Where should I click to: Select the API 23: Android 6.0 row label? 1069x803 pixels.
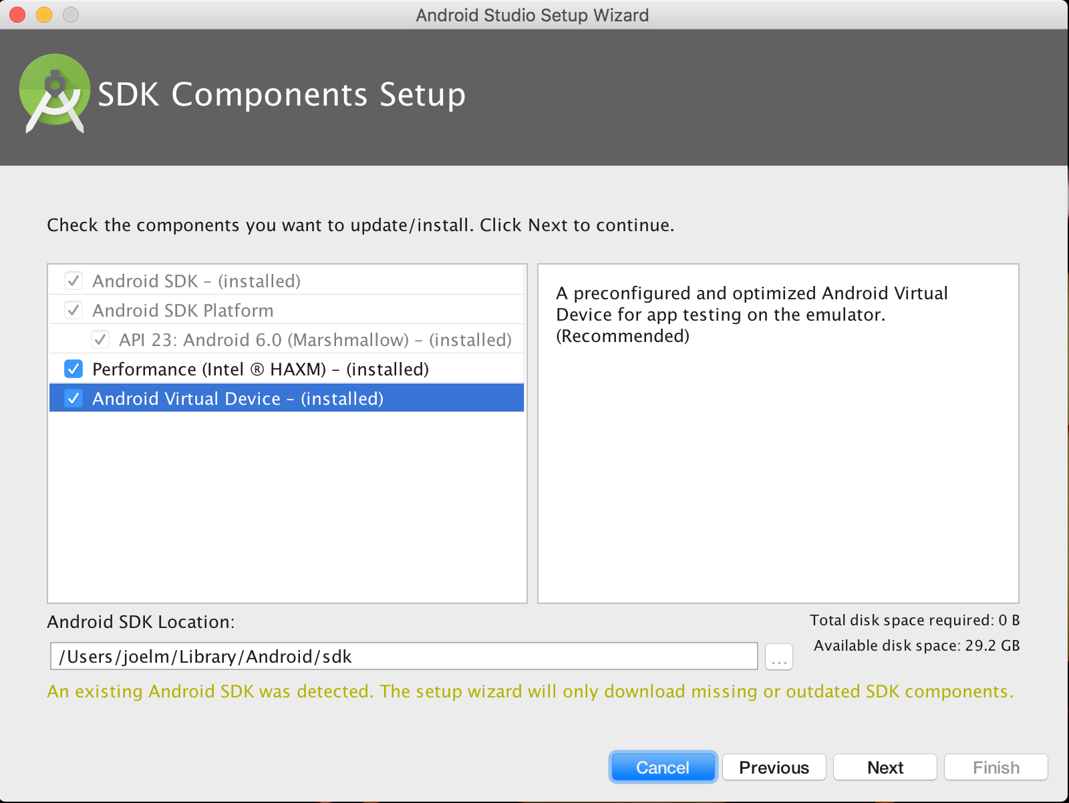pyautogui.click(x=315, y=340)
